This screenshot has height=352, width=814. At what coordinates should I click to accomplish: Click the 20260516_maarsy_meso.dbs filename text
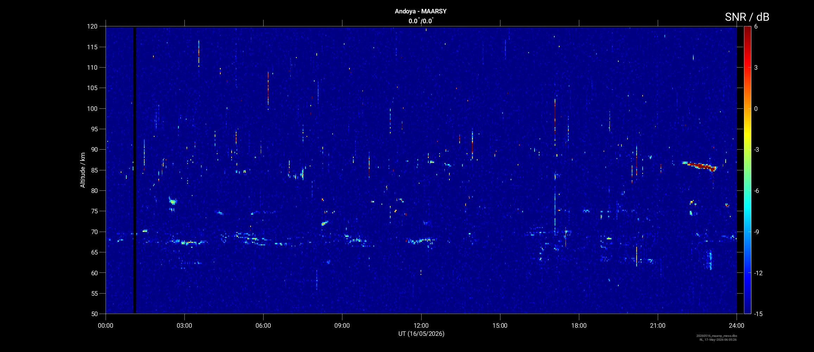point(717,336)
